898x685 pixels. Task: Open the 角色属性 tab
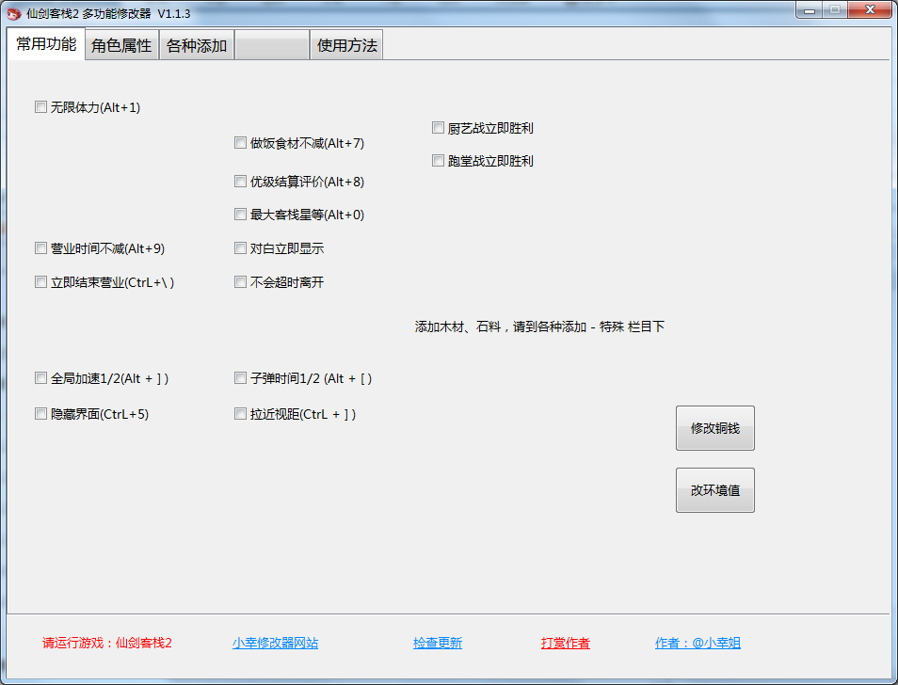pyautogui.click(x=121, y=45)
